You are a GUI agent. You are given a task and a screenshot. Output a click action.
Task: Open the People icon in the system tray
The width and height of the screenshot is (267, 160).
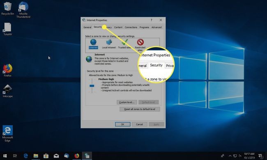(x=222, y=156)
